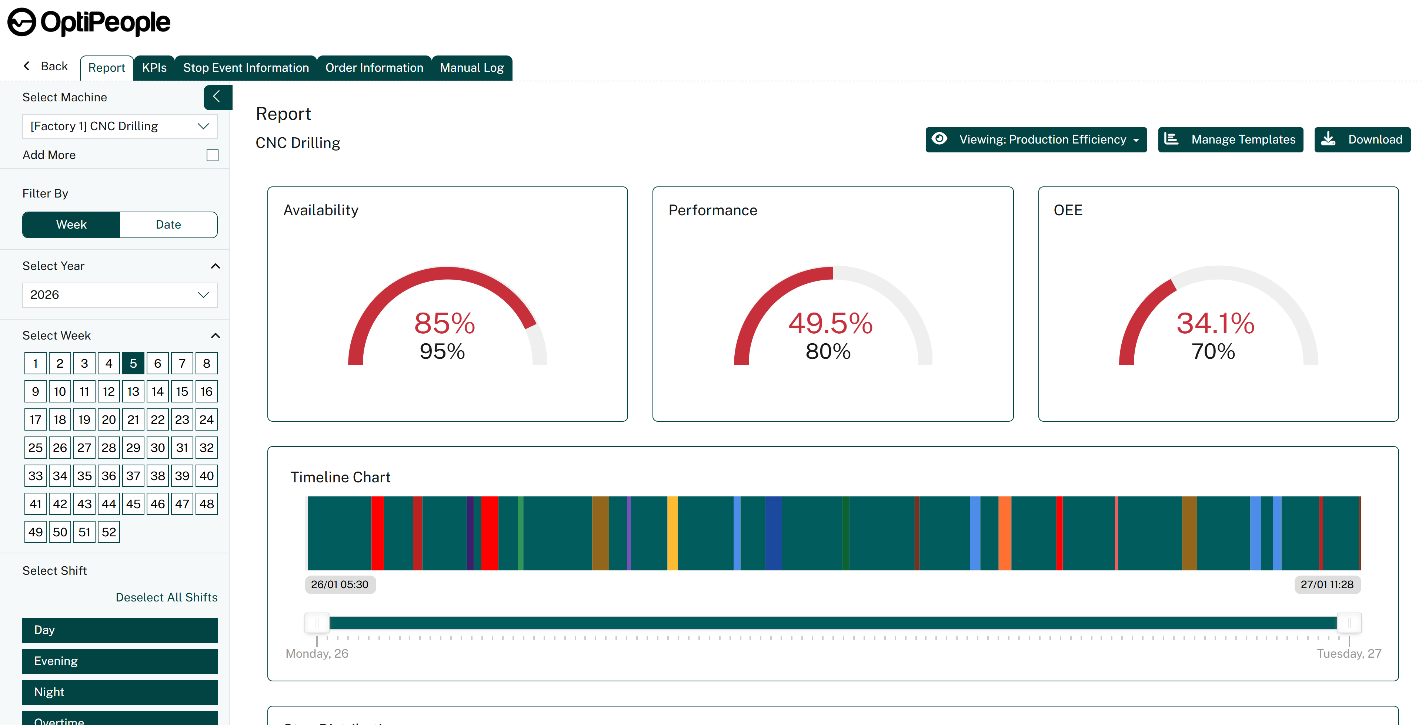Viewport: 1422px width, 725px height.
Task: Click the chart icon on Manage Templates
Action: coord(1171,139)
